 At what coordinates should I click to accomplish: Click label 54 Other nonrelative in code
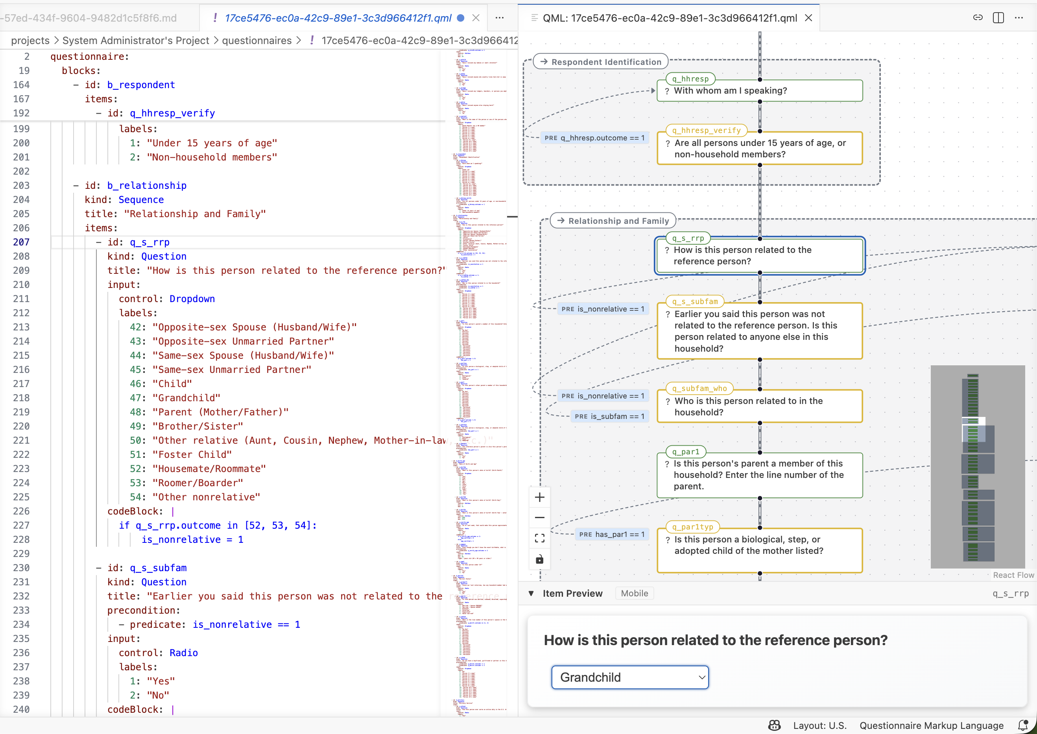(x=195, y=497)
